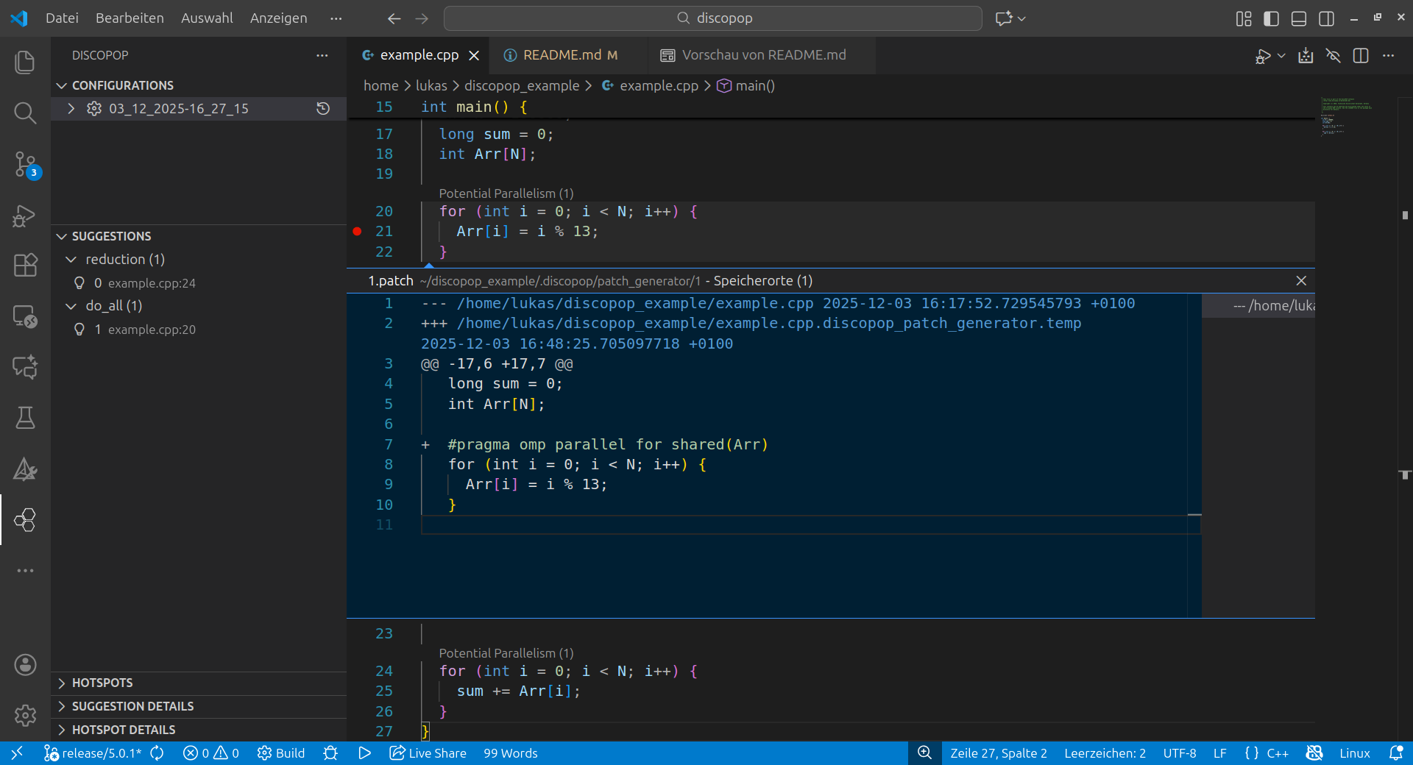Open the Explorer view in activity bar
This screenshot has width=1413, height=765.
[x=25, y=62]
